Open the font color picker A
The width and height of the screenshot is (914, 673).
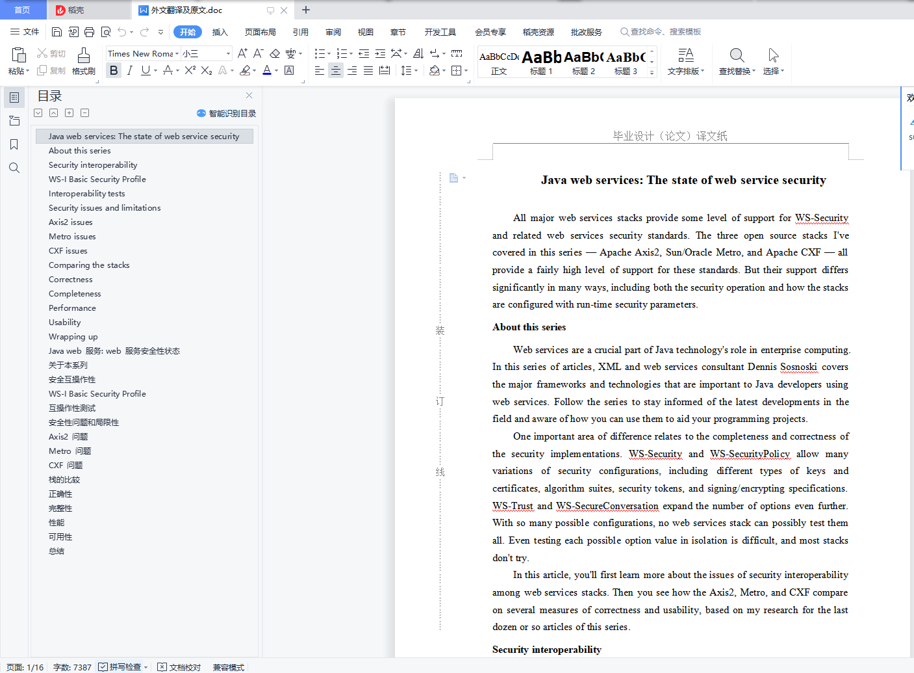point(267,70)
